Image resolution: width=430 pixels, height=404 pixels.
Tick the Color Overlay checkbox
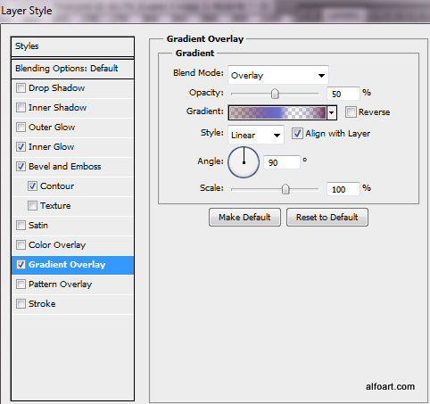(x=21, y=245)
